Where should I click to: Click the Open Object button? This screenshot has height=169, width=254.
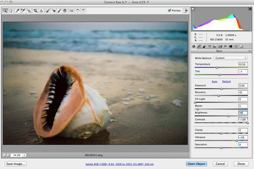[x=196, y=164]
